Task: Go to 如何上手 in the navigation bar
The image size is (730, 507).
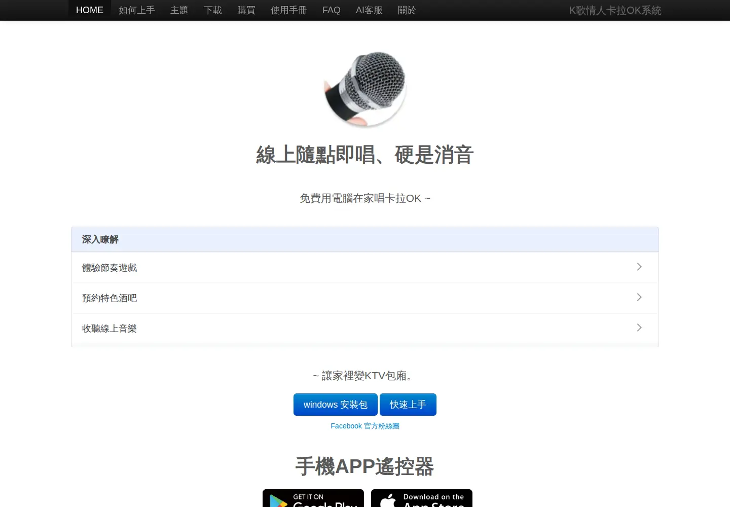Action: point(137,10)
